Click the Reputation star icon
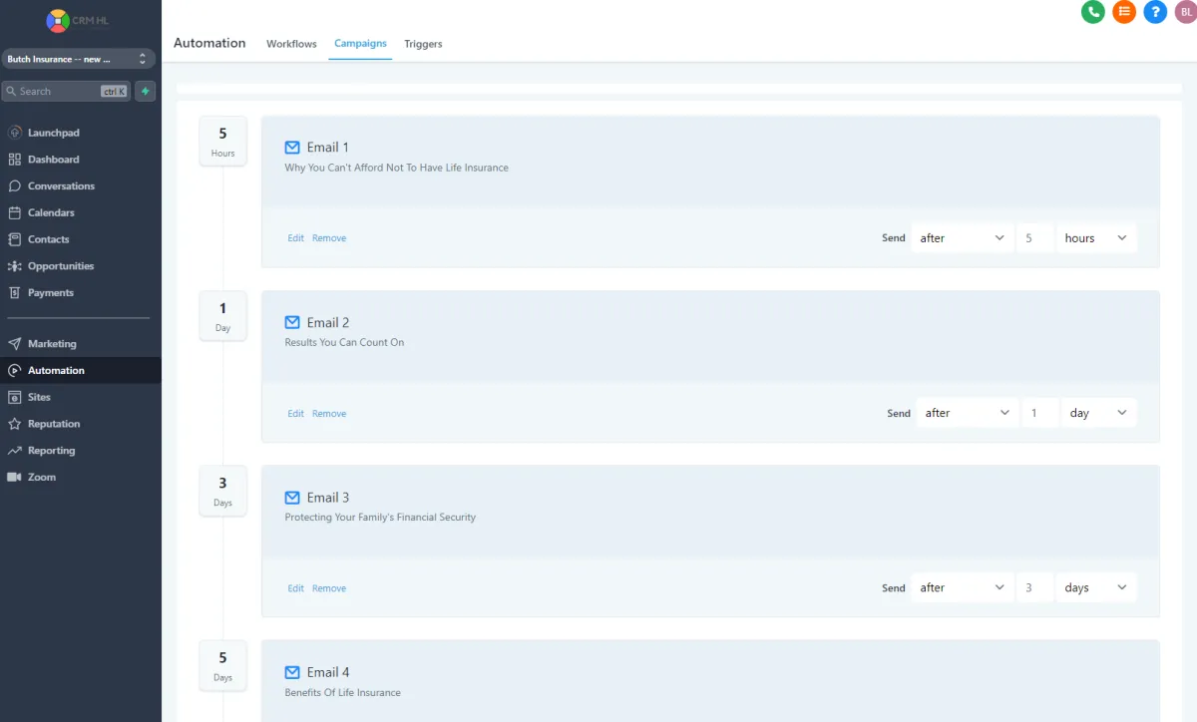Screen dimensions: 1197x722 pyautogui.click(x=14, y=424)
